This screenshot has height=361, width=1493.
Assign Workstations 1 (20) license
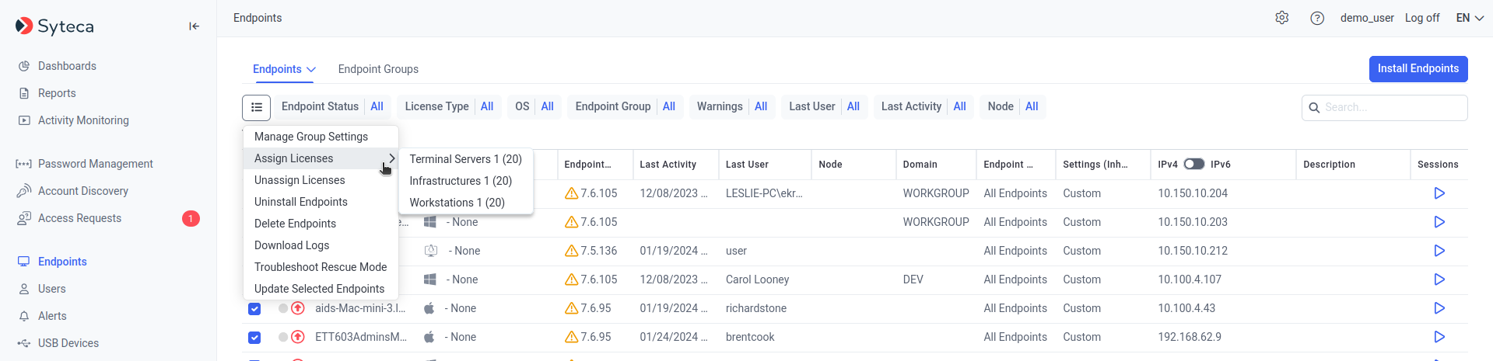coord(465,203)
